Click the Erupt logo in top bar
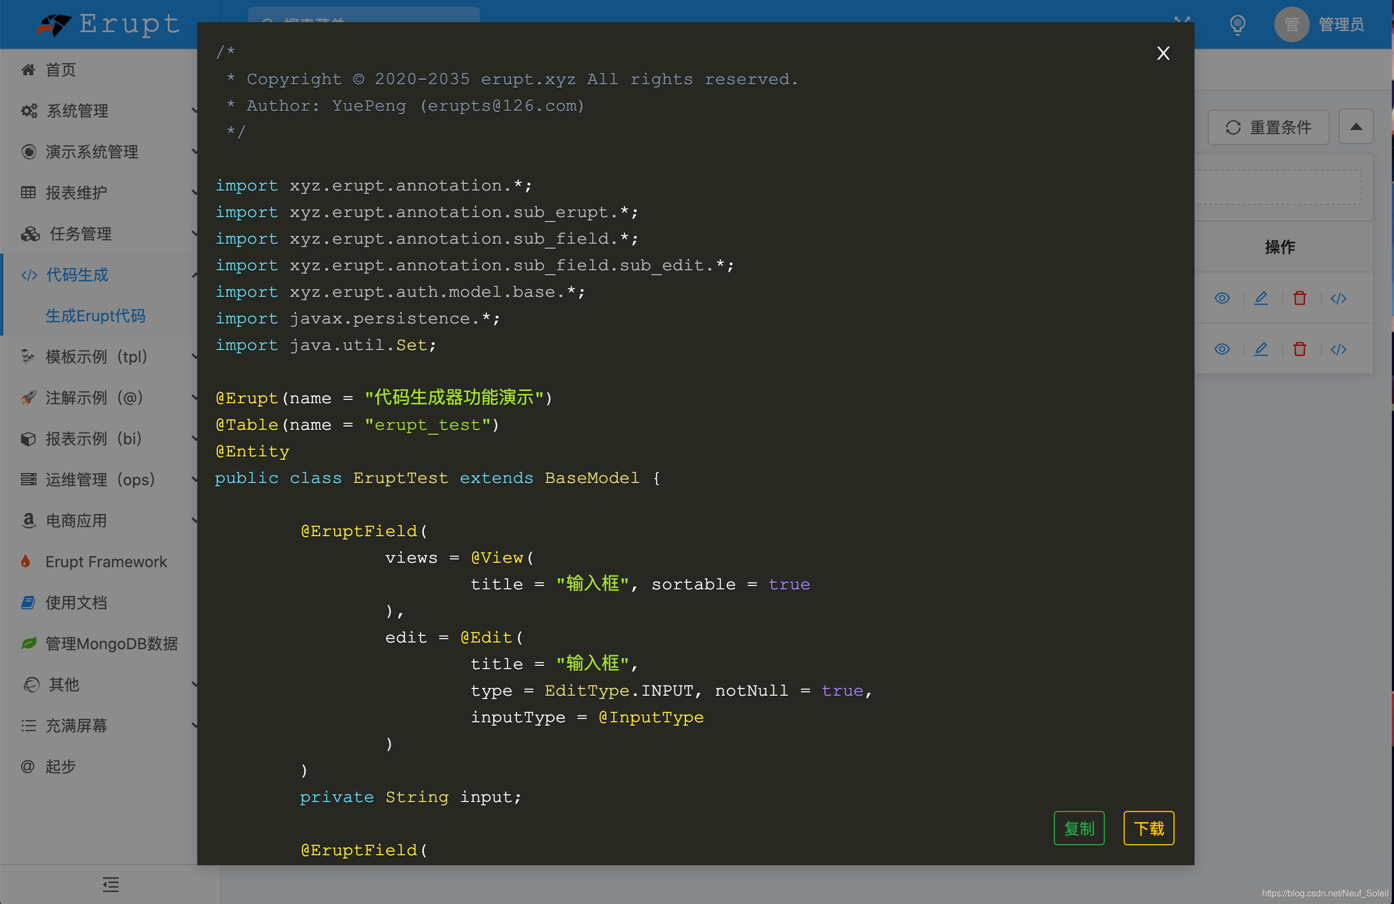 105,24
